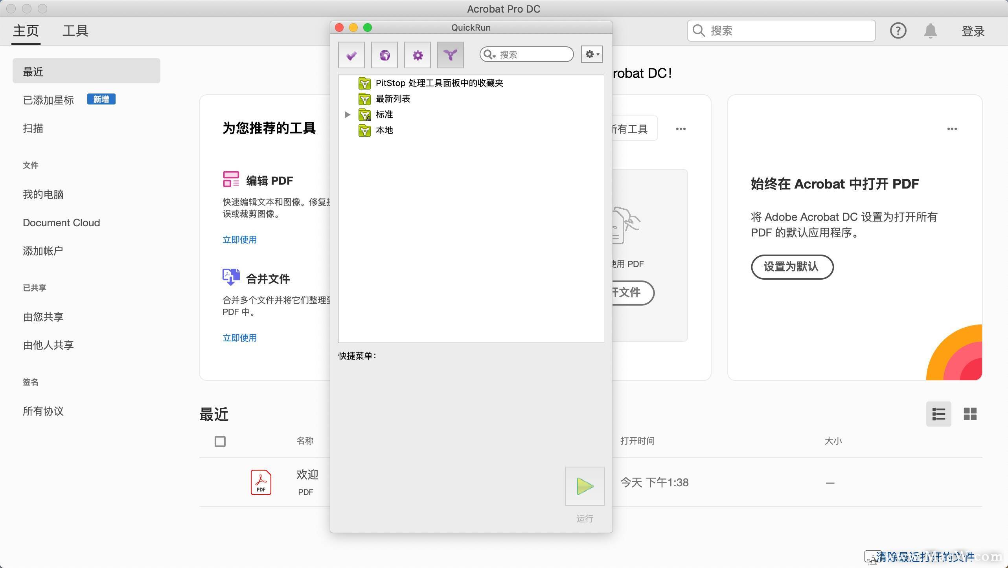Click the green 运行 play button
Screen dimensions: 1008x568
pos(585,486)
